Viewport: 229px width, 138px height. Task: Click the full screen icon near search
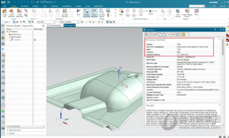(207, 6)
